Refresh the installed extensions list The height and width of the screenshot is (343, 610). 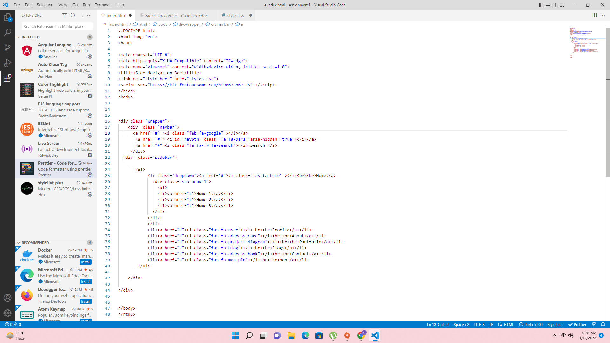coord(73,15)
